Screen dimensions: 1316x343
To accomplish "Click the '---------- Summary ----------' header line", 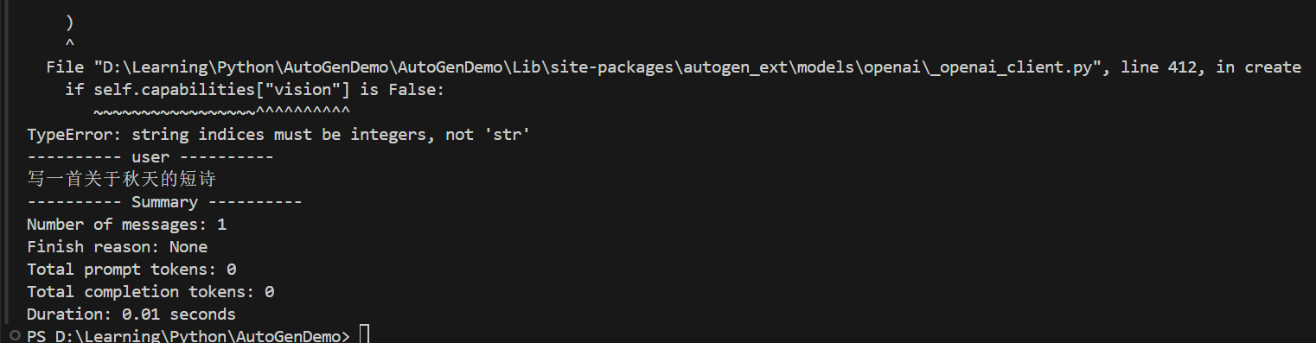I will (164, 202).
